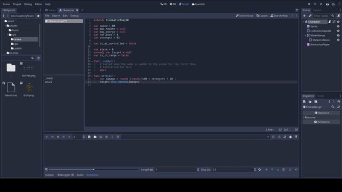Click Search Help
The width and height of the screenshot is (342, 192).
click(279, 15)
